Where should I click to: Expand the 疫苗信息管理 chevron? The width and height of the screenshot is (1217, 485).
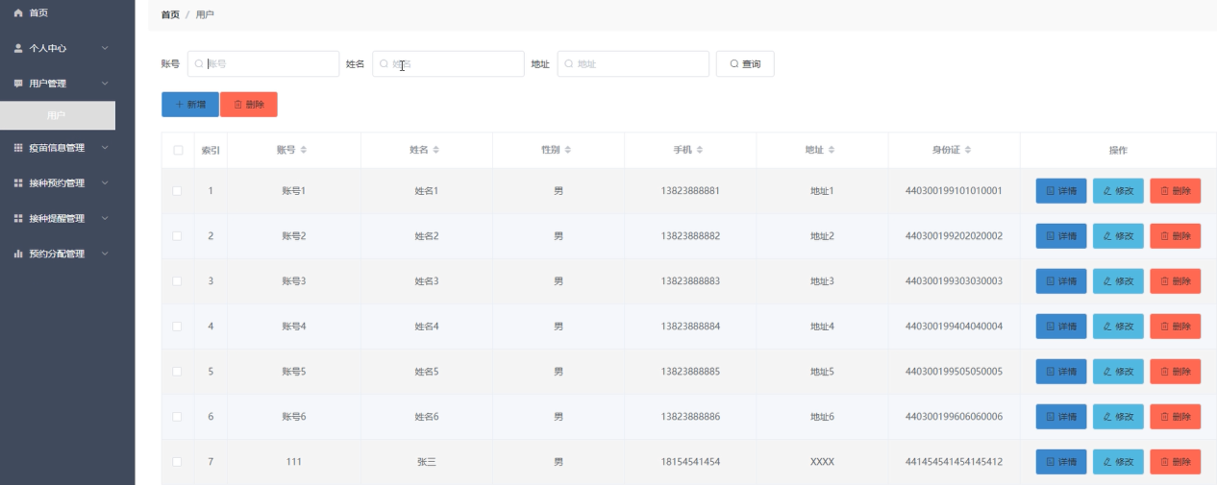pos(105,148)
